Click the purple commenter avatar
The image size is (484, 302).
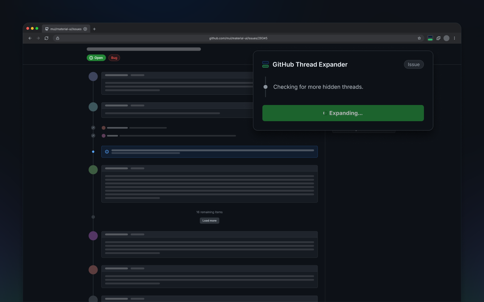click(93, 236)
